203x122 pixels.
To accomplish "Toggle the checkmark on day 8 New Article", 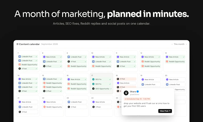I will [61, 57].
